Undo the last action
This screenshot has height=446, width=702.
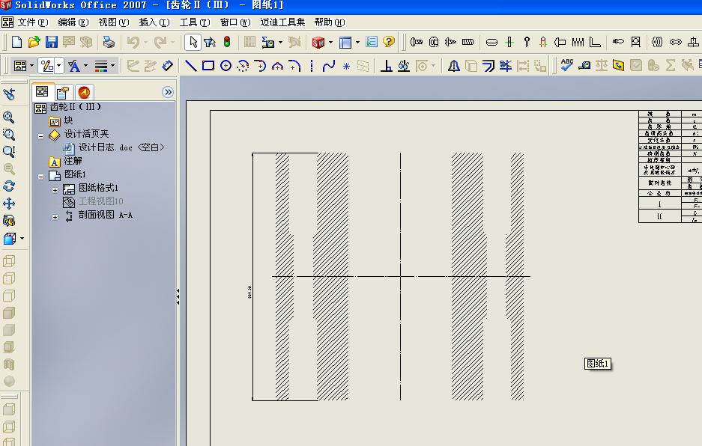[x=133, y=42]
